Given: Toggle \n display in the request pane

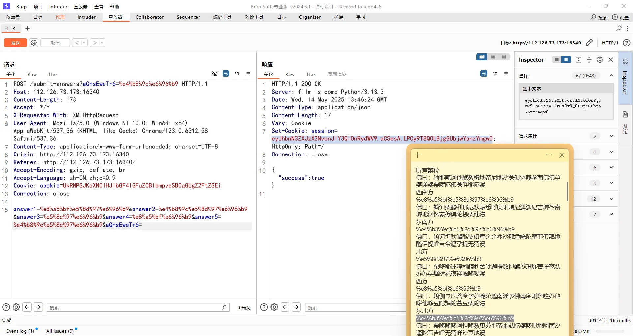Looking at the screenshot, I should coord(237,74).
